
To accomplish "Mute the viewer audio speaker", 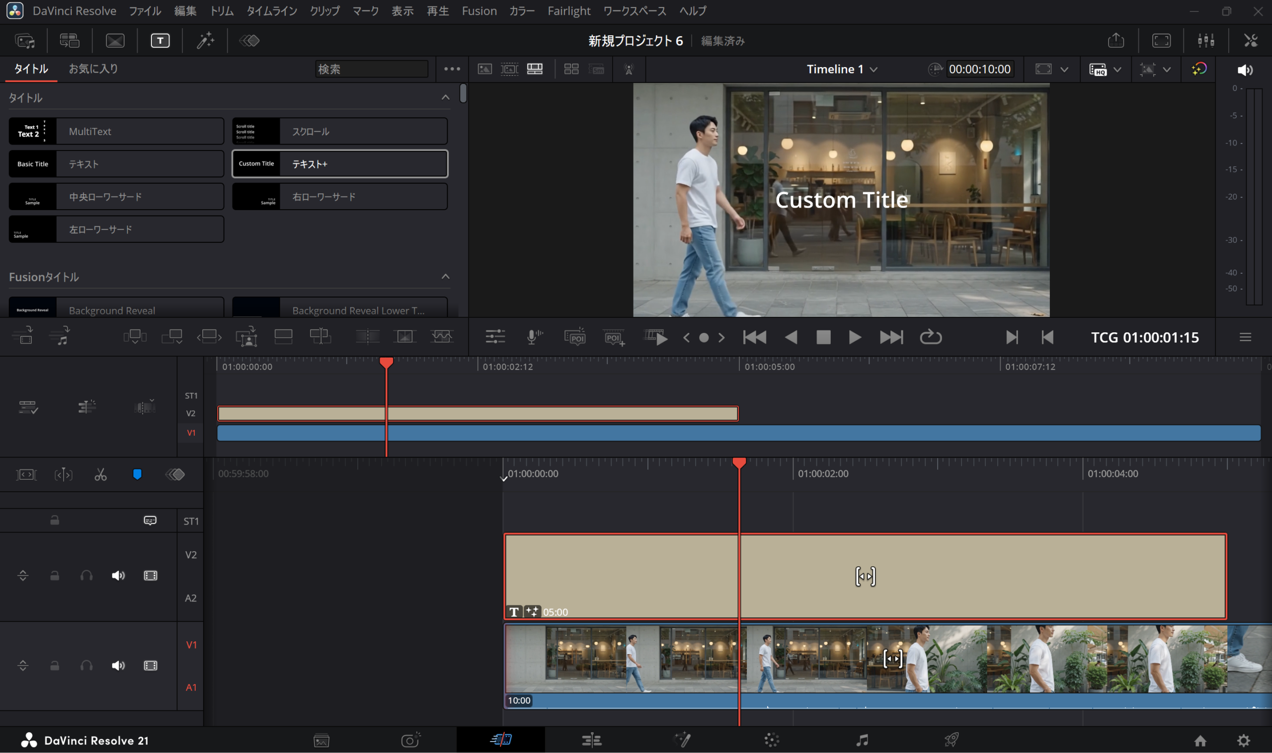I will [1245, 70].
